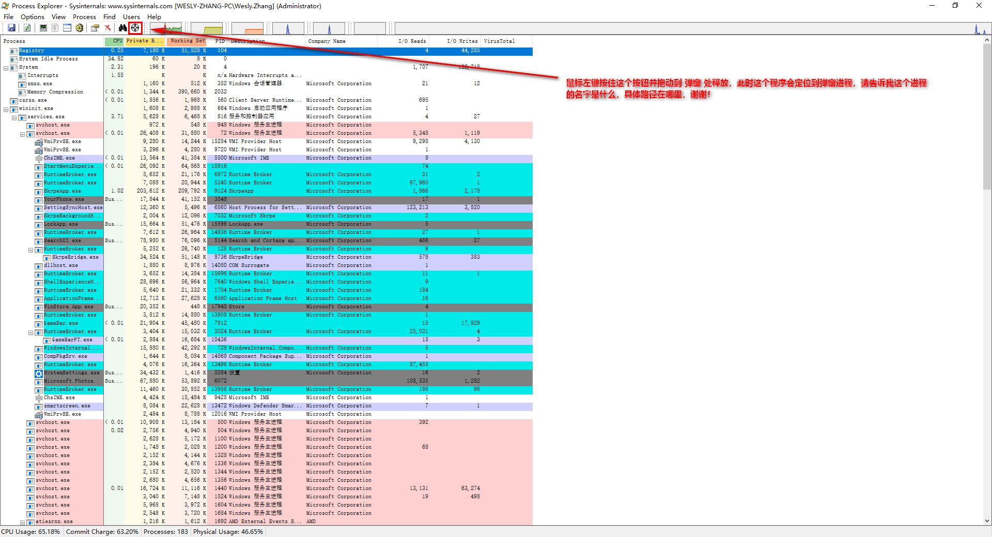Click the gear-shaped DLL/handles view icon
The image size is (992, 537).
click(x=80, y=28)
